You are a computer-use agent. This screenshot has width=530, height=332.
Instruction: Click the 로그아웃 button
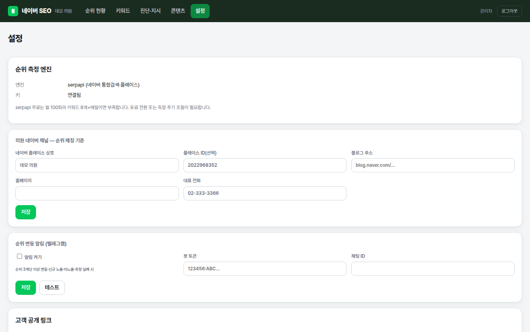[509, 11]
